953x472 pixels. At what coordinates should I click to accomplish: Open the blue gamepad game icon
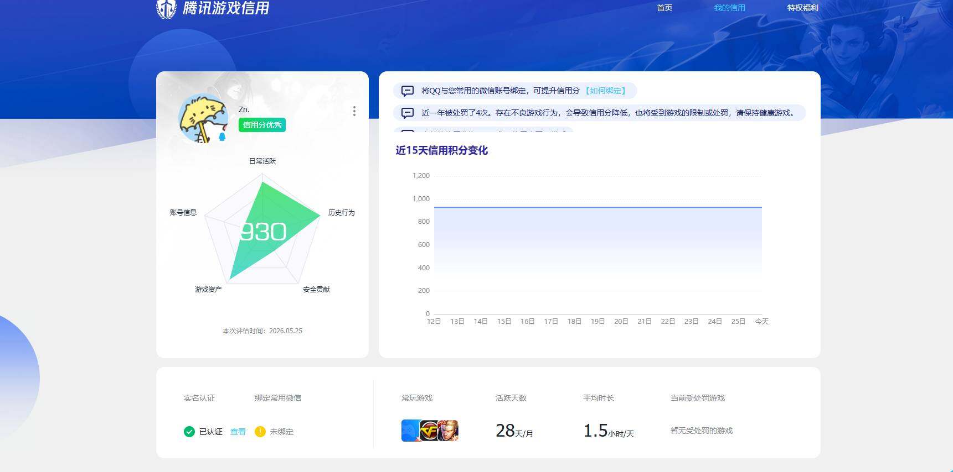click(x=410, y=431)
